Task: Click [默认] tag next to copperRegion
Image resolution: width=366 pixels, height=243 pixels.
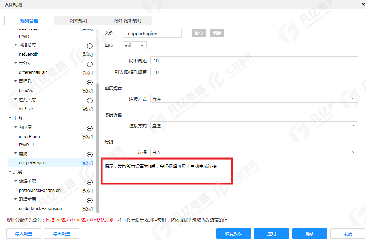Action: point(87,163)
